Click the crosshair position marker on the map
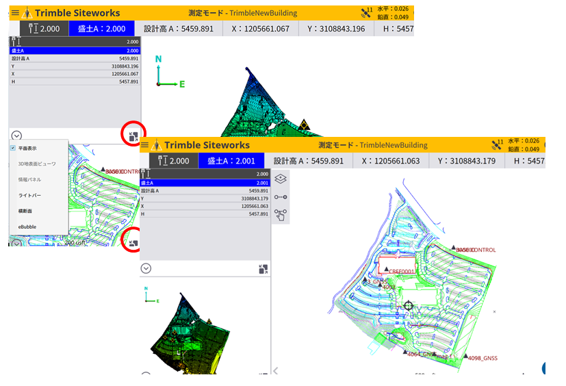The image size is (566, 386). [409, 306]
